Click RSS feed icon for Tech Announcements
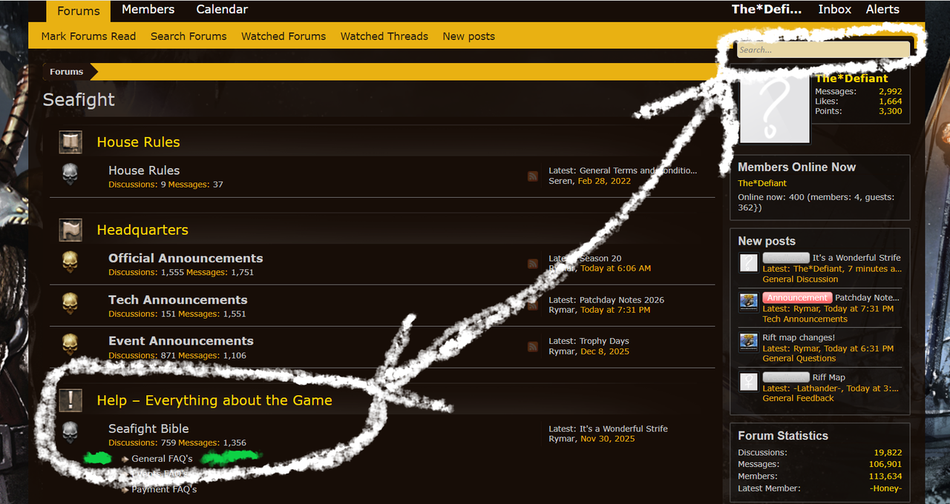Viewport: 950px width, 504px height. coord(533,305)
